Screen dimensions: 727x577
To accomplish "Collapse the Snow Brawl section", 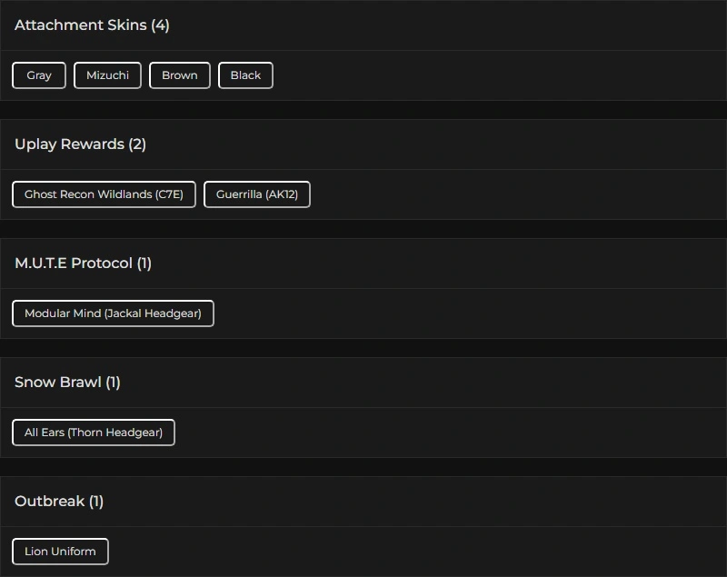I will (57, 383).
